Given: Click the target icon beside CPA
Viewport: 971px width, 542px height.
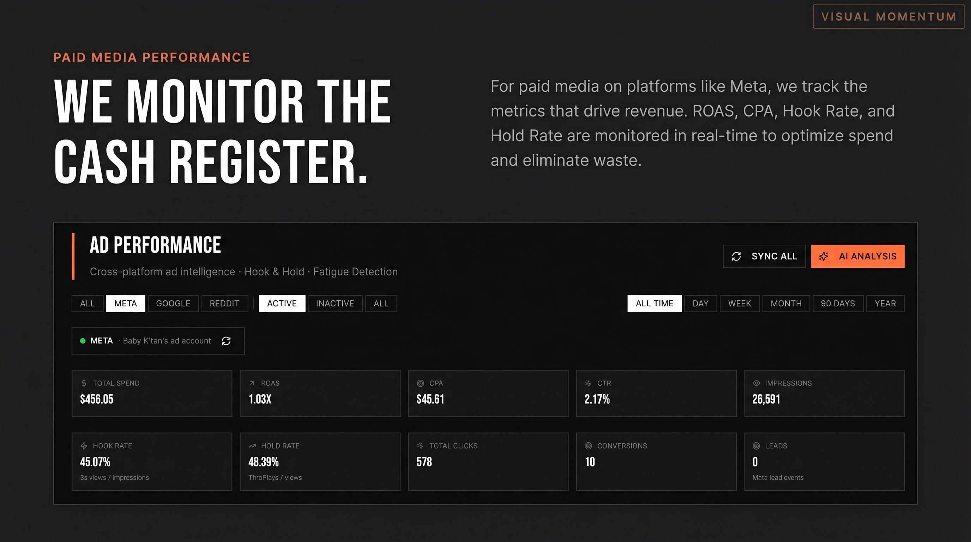Looking at the screenshot, I should pyautogui.click(x=420, y=383).
